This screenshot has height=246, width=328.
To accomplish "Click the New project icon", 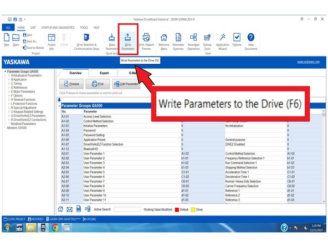I will pyautogui.click(x=7, y=39).
